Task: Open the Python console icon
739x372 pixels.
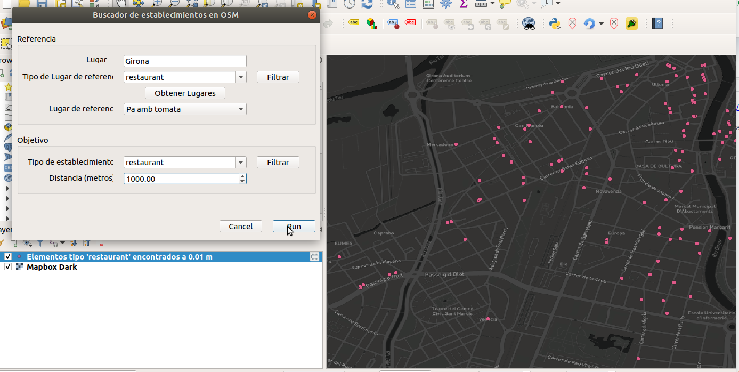Action: 554,23
